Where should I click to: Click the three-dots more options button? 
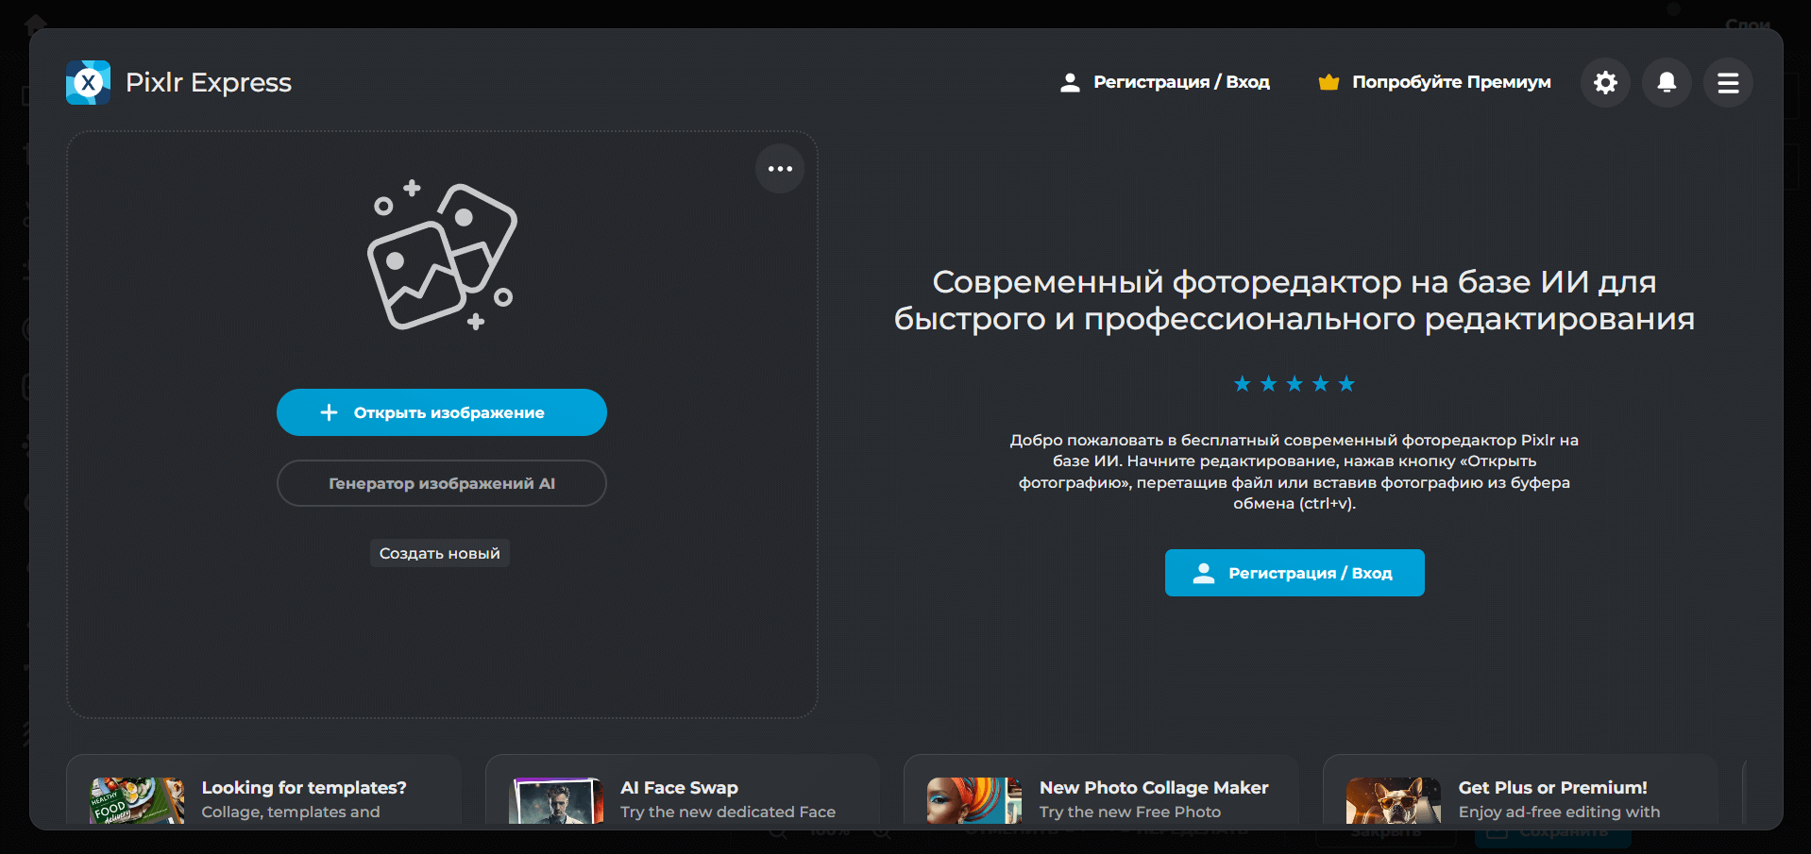(x=780, y=169)
